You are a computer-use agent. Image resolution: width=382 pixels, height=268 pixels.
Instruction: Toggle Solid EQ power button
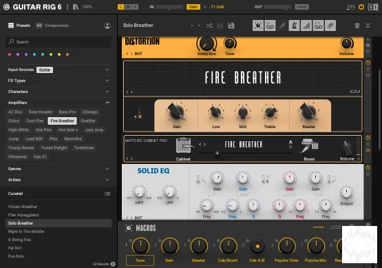(368, 167)
